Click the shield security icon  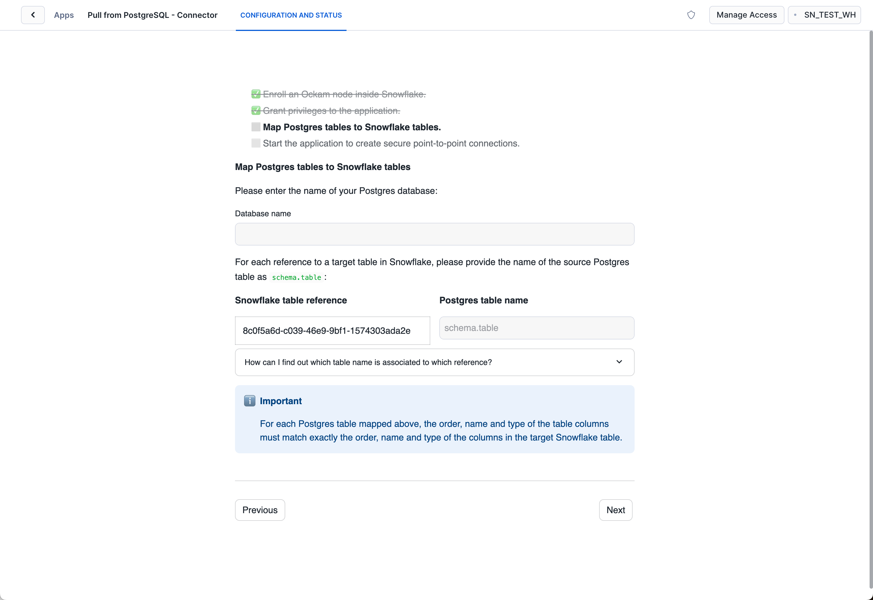691,15
